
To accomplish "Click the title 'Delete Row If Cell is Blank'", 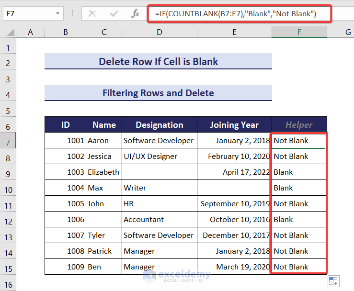I will pos(158,61).
